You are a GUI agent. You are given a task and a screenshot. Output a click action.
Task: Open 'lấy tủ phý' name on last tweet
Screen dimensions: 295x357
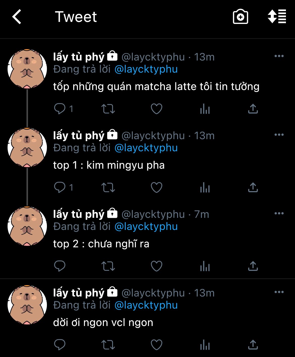click(x=79, y=293)
